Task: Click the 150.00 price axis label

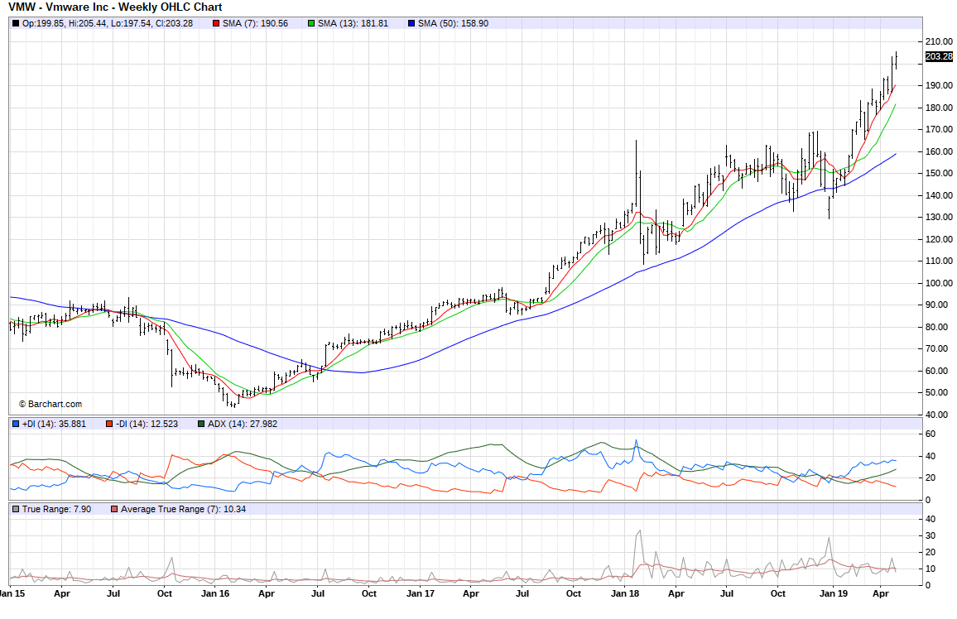Action: pyautogui.click(x=939, y=173)
